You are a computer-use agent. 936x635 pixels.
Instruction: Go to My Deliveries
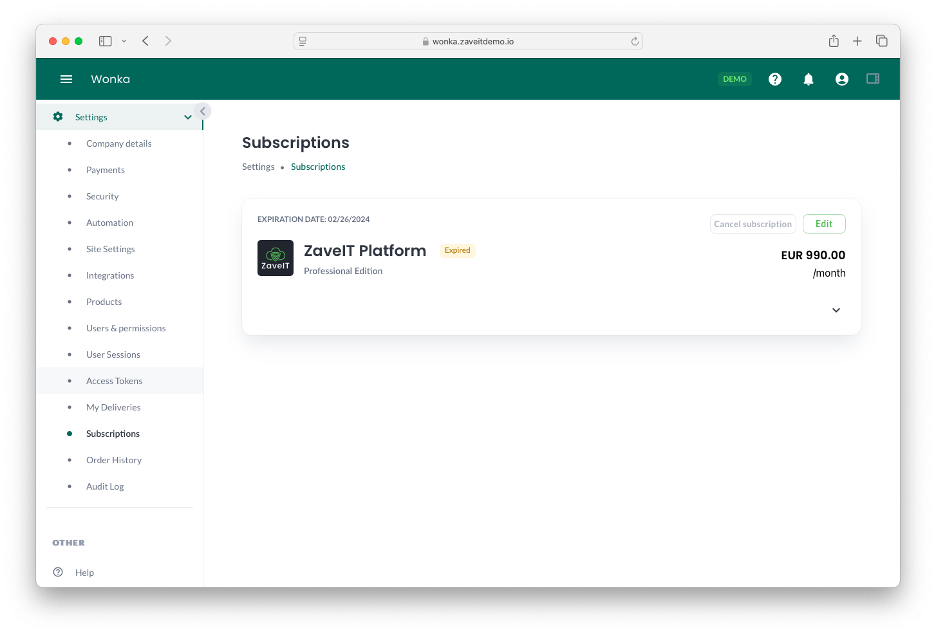click(113, 407)
